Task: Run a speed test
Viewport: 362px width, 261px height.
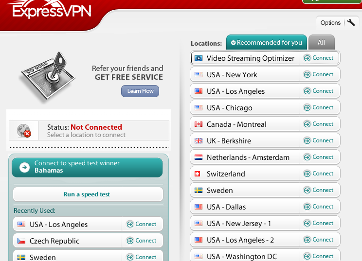Action: point(88,194)
